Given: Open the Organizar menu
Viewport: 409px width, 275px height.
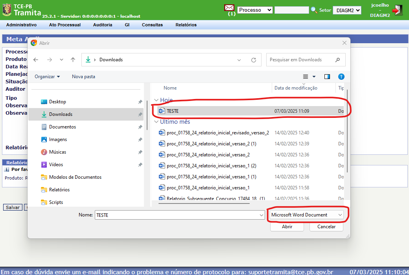Looking at the screenshot, I should point(47,77).
